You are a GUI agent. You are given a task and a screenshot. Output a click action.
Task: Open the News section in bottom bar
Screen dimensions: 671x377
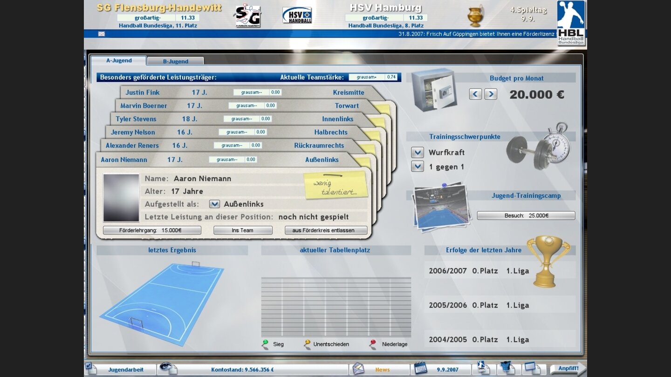tap(383, 370)
